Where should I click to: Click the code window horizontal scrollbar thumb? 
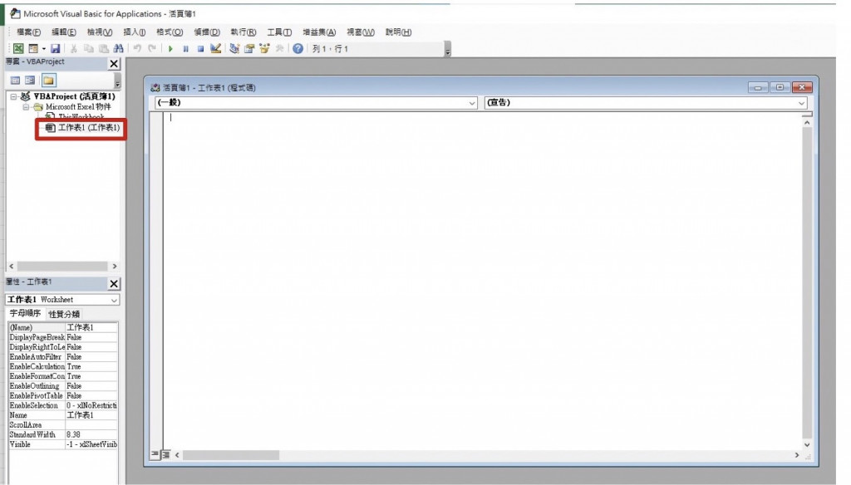point(231,455)
